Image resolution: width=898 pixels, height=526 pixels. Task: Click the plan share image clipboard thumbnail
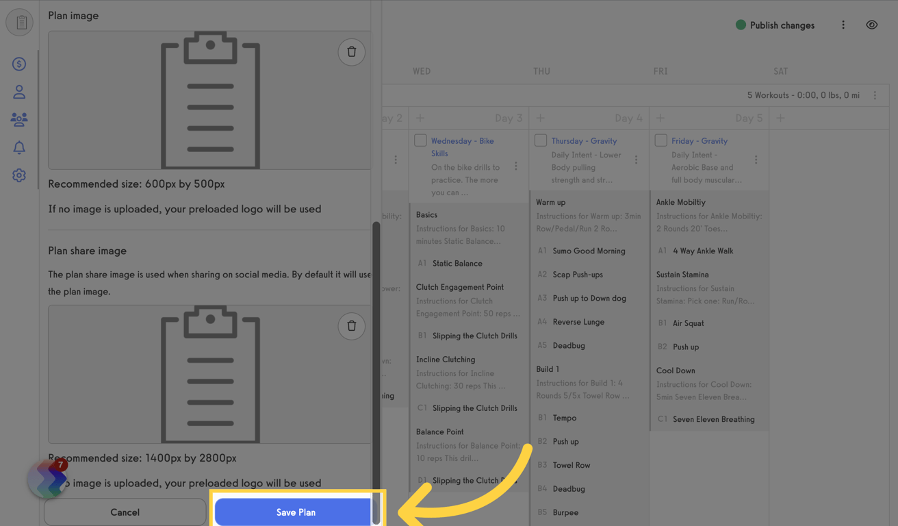click(x=210, y=374)
